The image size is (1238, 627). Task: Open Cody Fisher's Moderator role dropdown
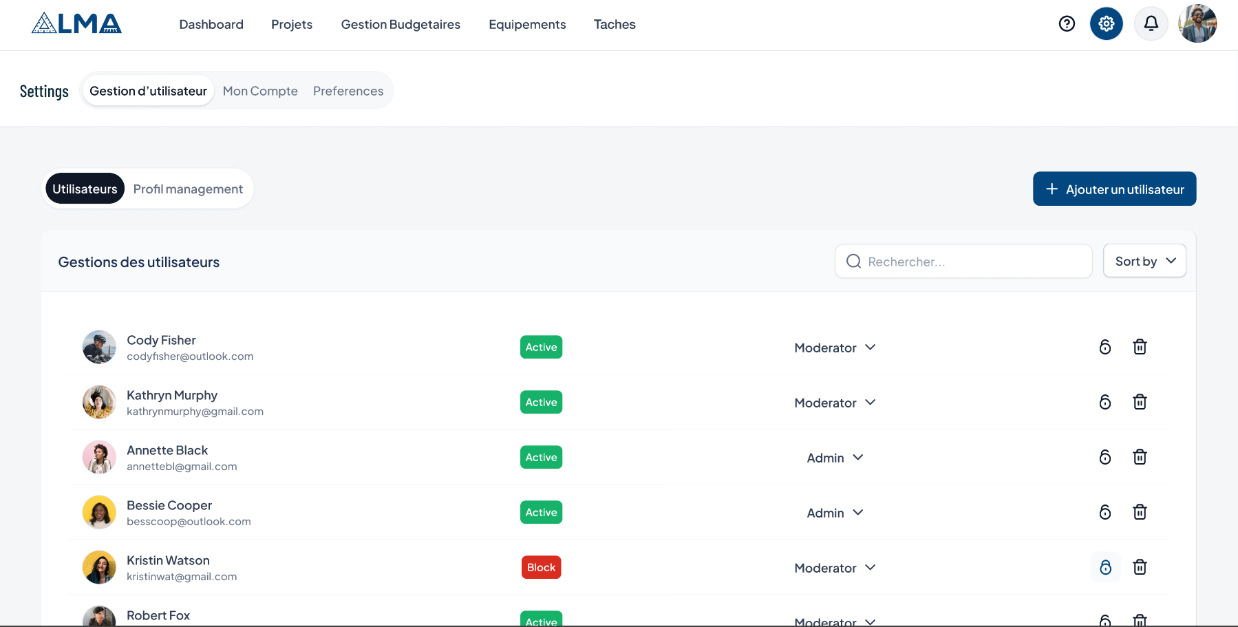coord(835,348)
